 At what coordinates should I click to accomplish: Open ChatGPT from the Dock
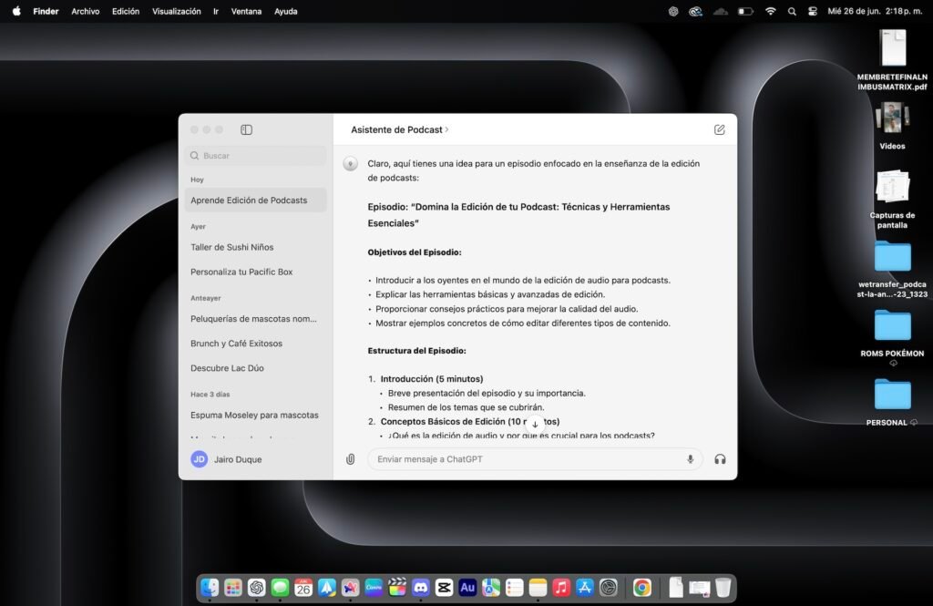click(256, 588)
